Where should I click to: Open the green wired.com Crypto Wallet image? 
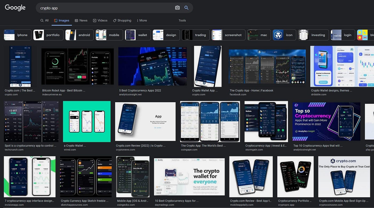click(x=87, y=122)
